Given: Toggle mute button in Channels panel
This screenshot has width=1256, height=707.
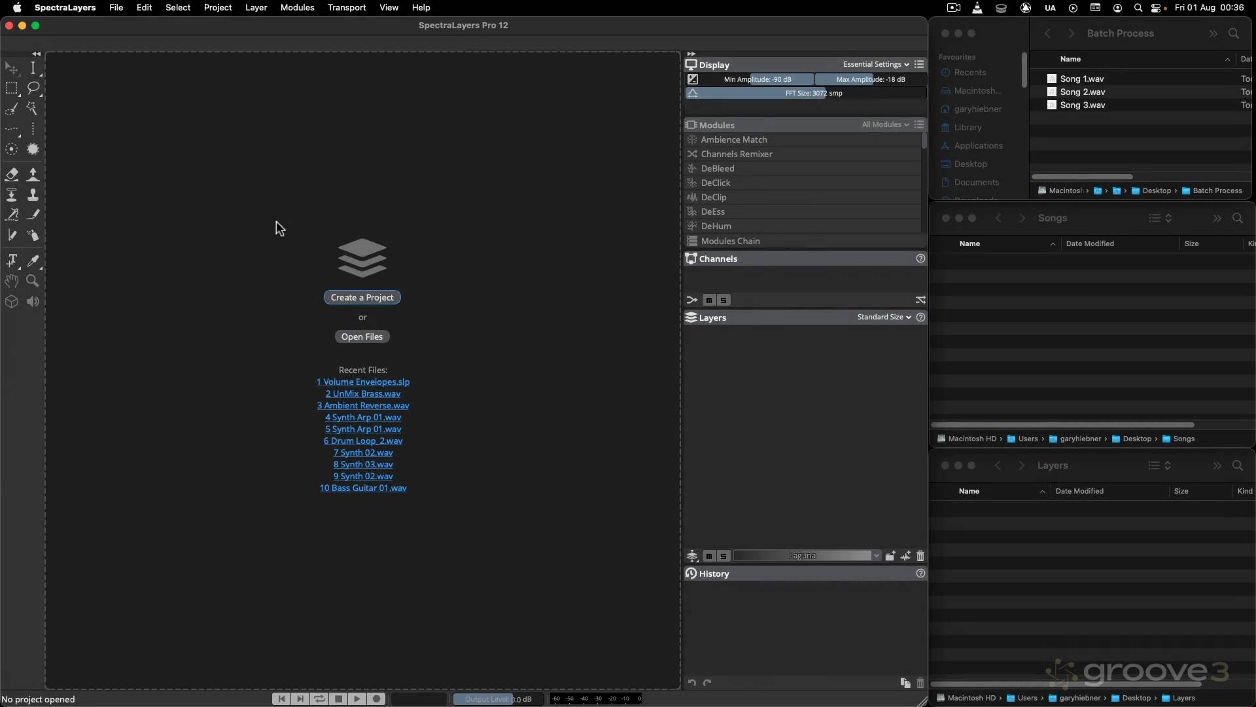Looking at the screenshot, I should point(708,300).
